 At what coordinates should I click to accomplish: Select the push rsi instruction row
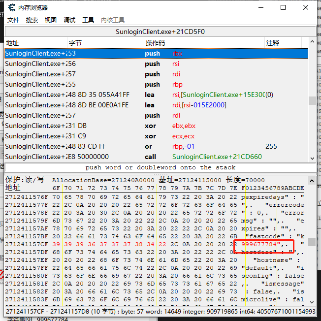157,64
